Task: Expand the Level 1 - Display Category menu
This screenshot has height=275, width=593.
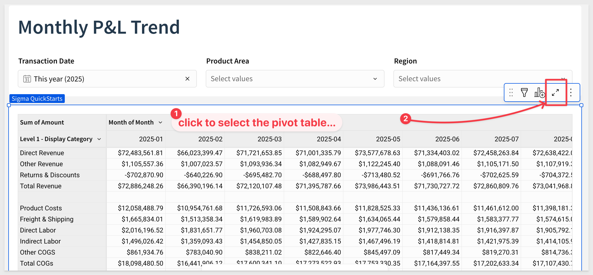Action: (x=99, y=139)
